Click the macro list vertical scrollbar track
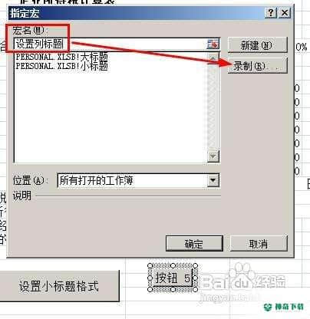The image size is (310, 319). tap(213, 107)
